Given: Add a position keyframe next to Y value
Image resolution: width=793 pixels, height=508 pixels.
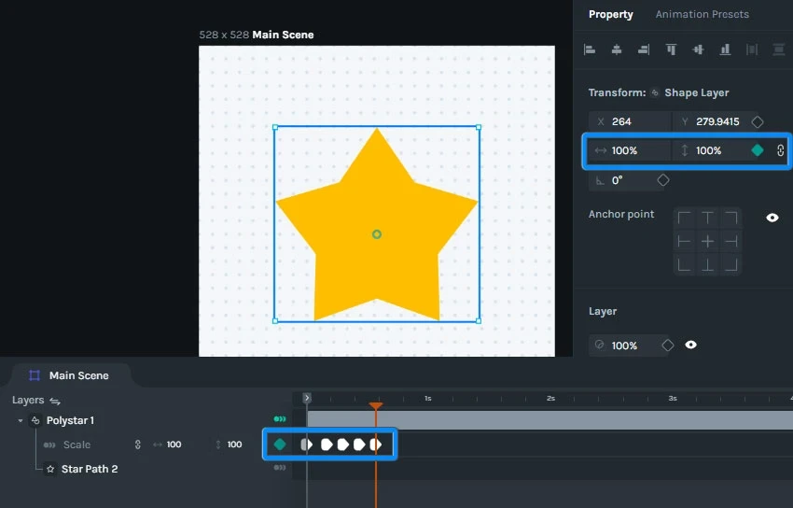Looking at the screenshot, I should click(758, 121).
